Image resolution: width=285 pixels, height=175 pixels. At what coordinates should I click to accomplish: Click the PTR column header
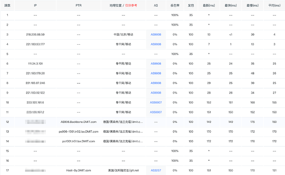(x=78, y=5)
